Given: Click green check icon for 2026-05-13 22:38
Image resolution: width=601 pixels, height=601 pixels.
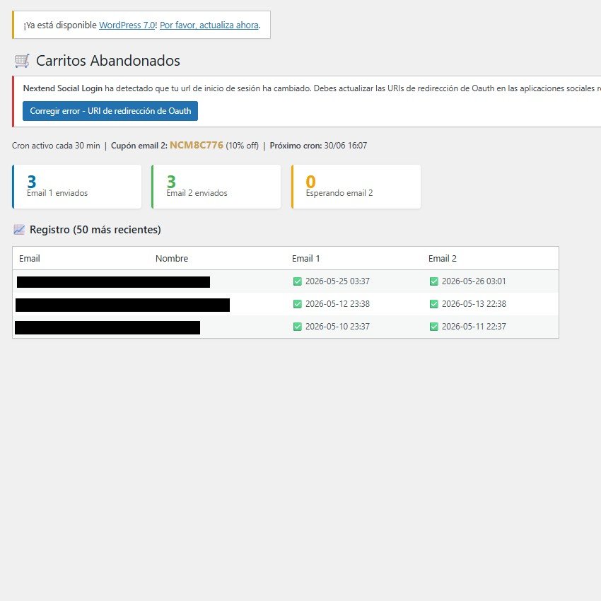Looking at the screenshot, I should [x=434, y=304].
